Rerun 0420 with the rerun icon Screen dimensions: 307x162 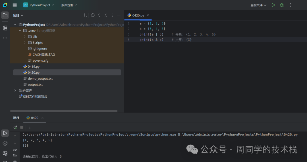[x=15, y=127]
